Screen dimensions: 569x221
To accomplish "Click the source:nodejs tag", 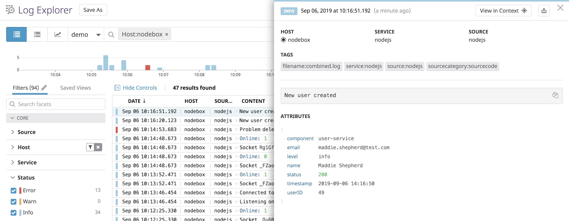I will [405, 66].
